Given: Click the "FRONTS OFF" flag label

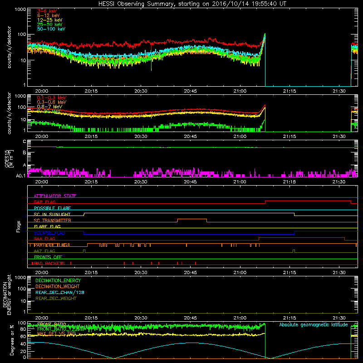Looking at the screenshot, I should coord(48,257).
